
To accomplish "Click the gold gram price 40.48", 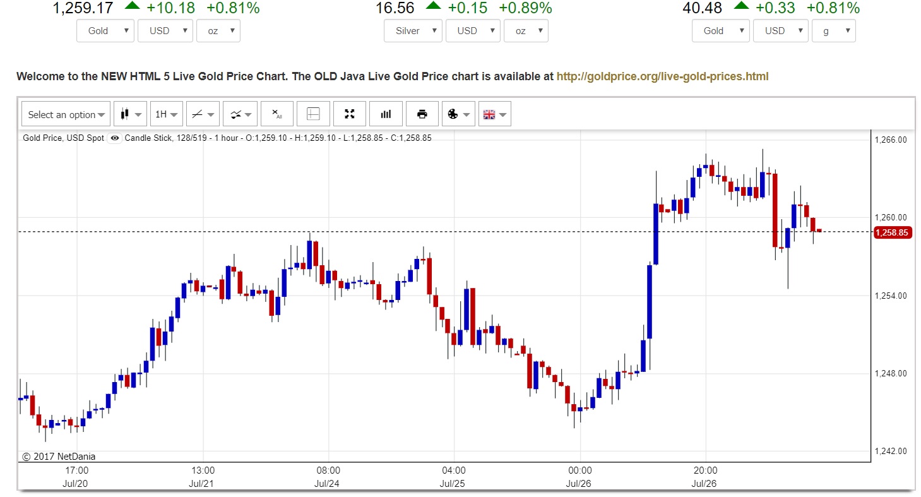I will 703,8.
